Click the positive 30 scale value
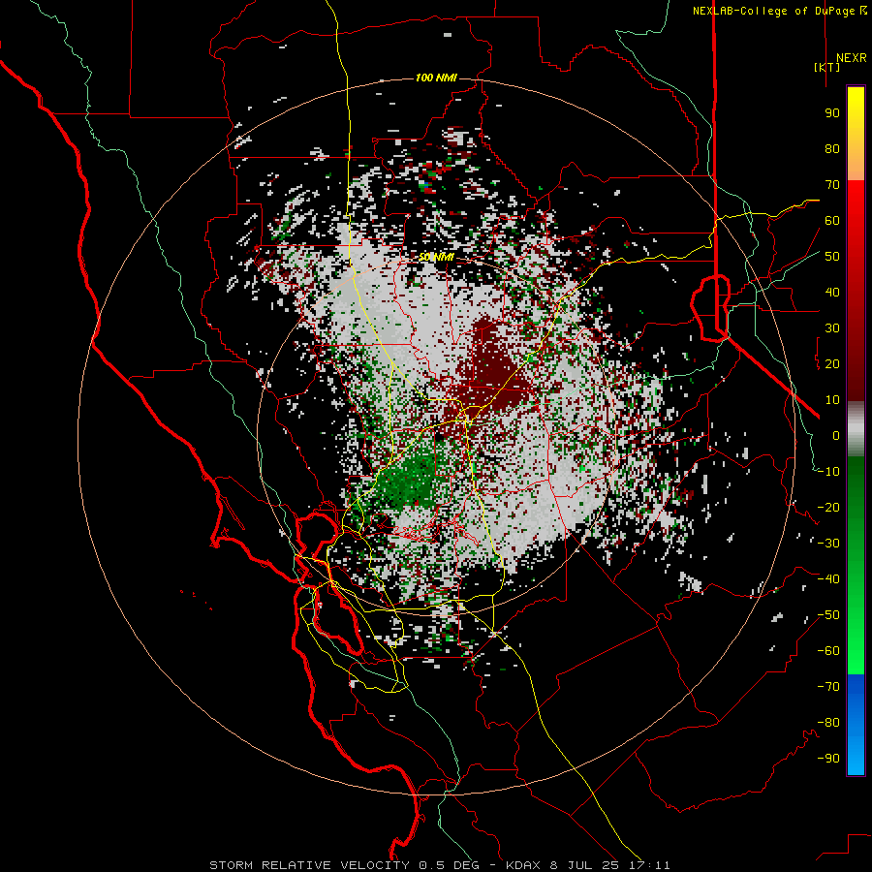Image resolution: width=872 pixels, height=872 pixels. 832,328
